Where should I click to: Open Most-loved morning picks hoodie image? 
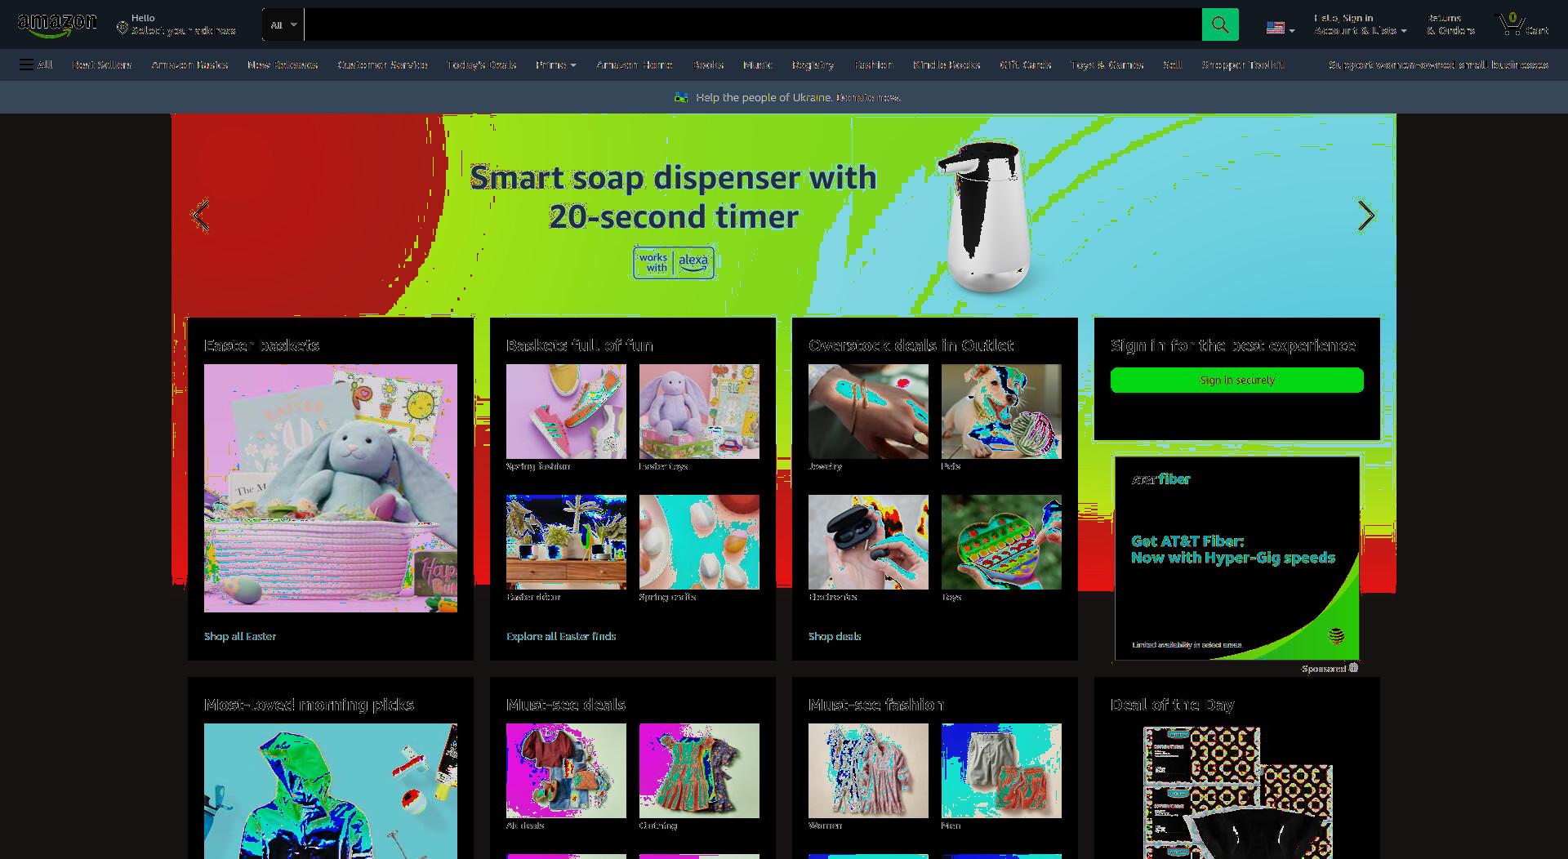click(331, 791)
